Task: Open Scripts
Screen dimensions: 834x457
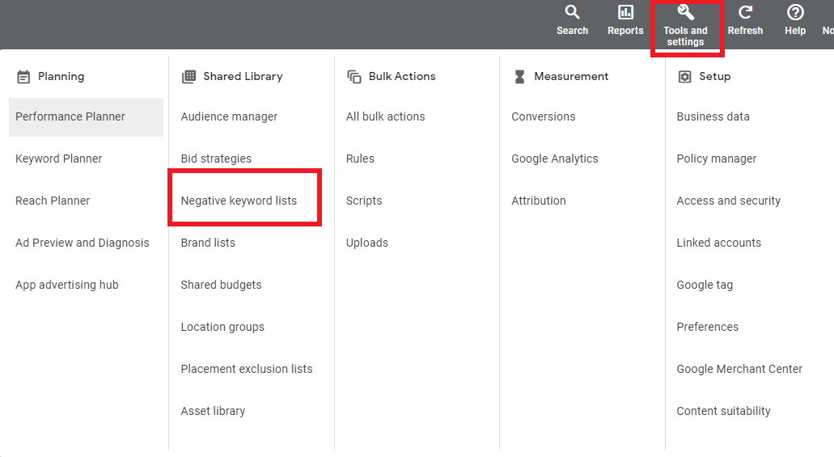Action: coord(364,201)
